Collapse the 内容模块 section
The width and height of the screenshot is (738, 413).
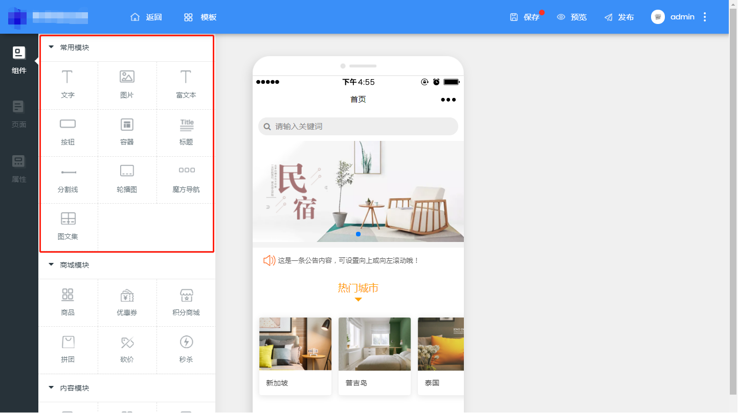51,388
